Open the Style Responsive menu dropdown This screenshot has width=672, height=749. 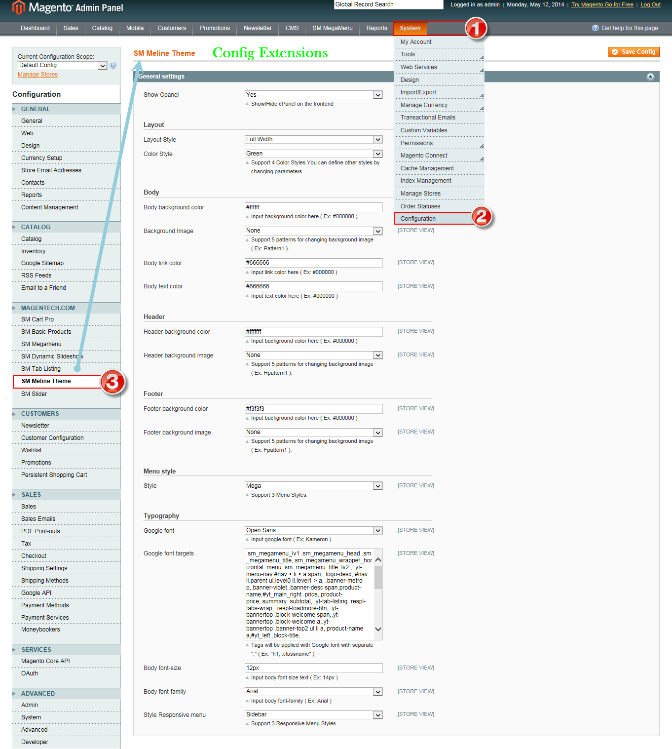tap(314, 715)
